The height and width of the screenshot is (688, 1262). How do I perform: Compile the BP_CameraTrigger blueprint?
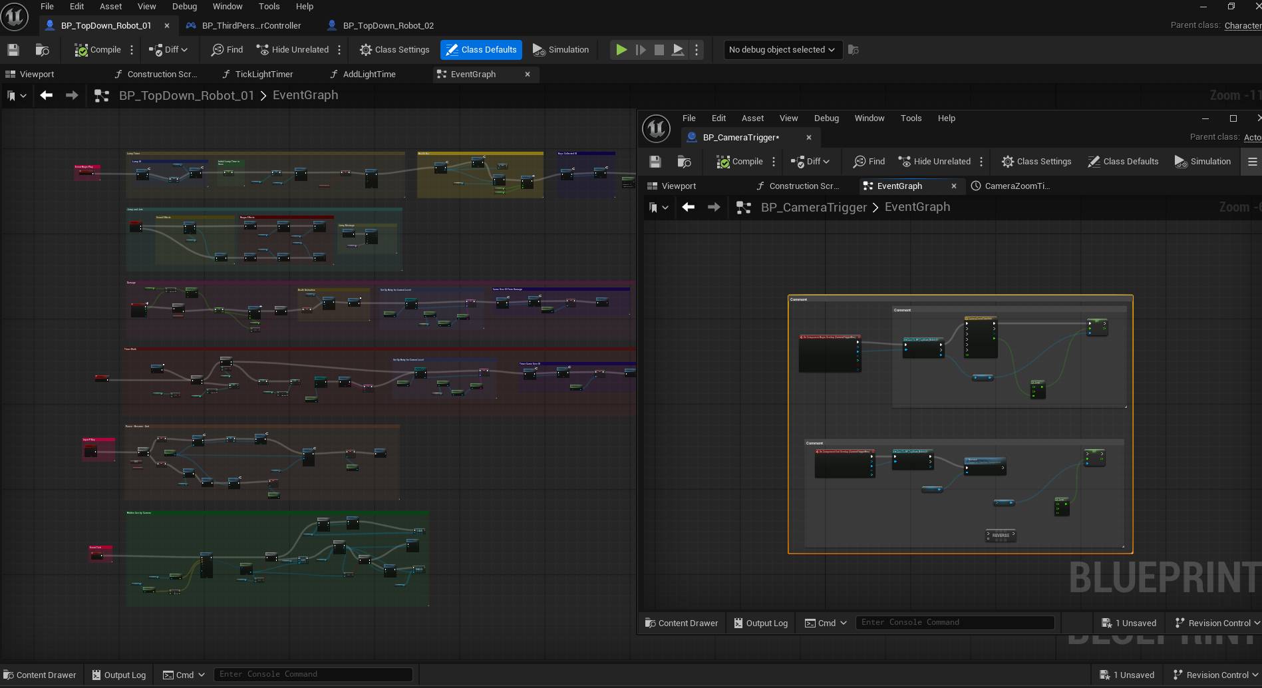coord(740,162)
